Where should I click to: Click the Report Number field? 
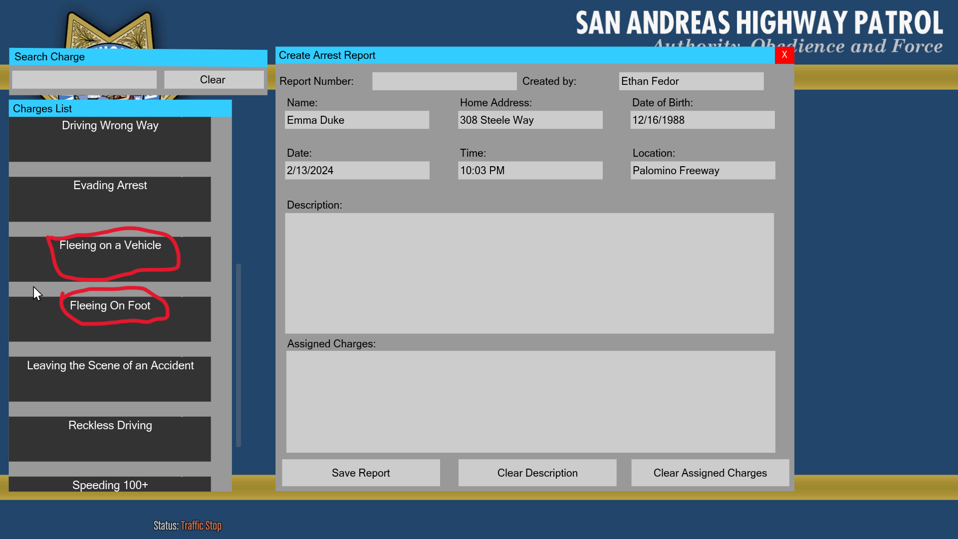tap(444, 81)
